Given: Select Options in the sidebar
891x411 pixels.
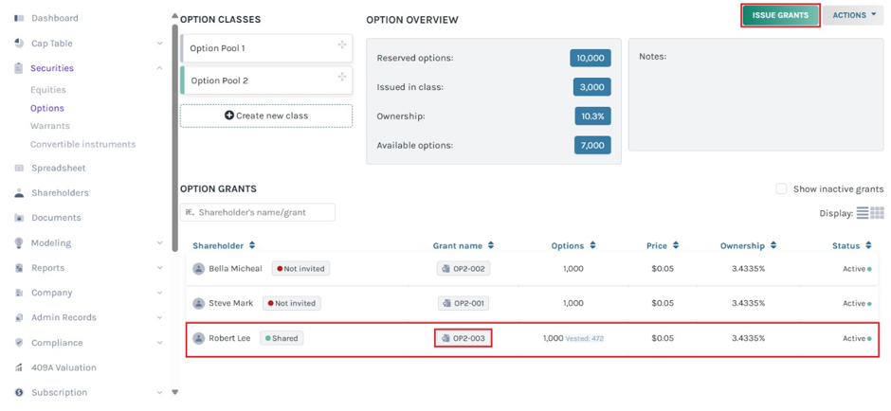Looking at the screenshot, I should pyautogui.click(x=47, y=108).
